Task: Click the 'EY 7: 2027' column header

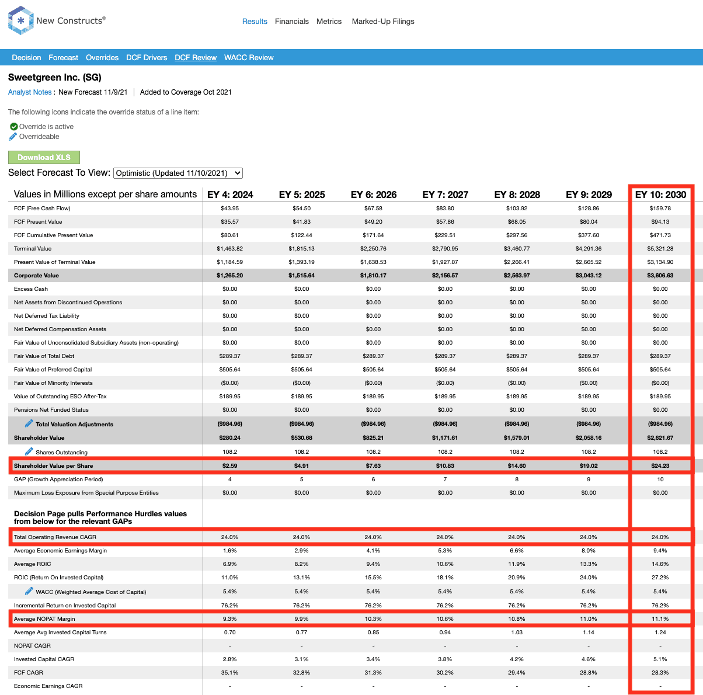Action: [446, 194]
